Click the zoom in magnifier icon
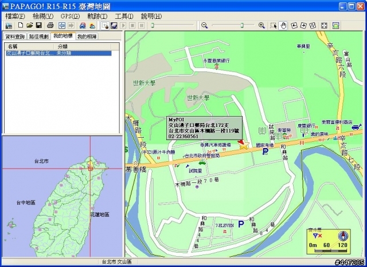This screenshot has height=267, width=367. pos(261,25)
